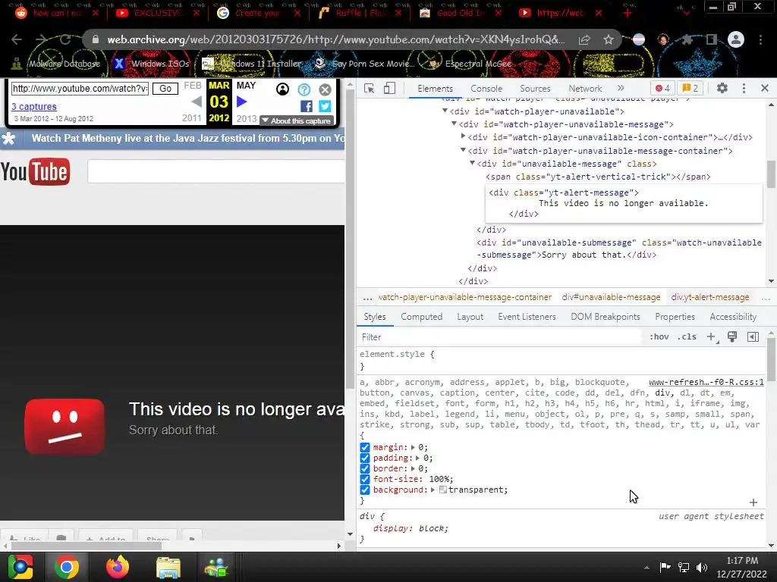777x582 pixels.
Task: Open the DOM Breakpoints tab
Action: (606, 317)
